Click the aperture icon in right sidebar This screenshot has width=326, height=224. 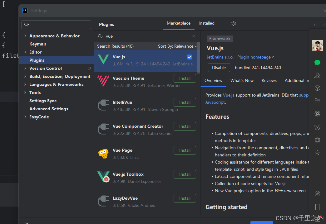pyautogui.click(x=317, y=114)
